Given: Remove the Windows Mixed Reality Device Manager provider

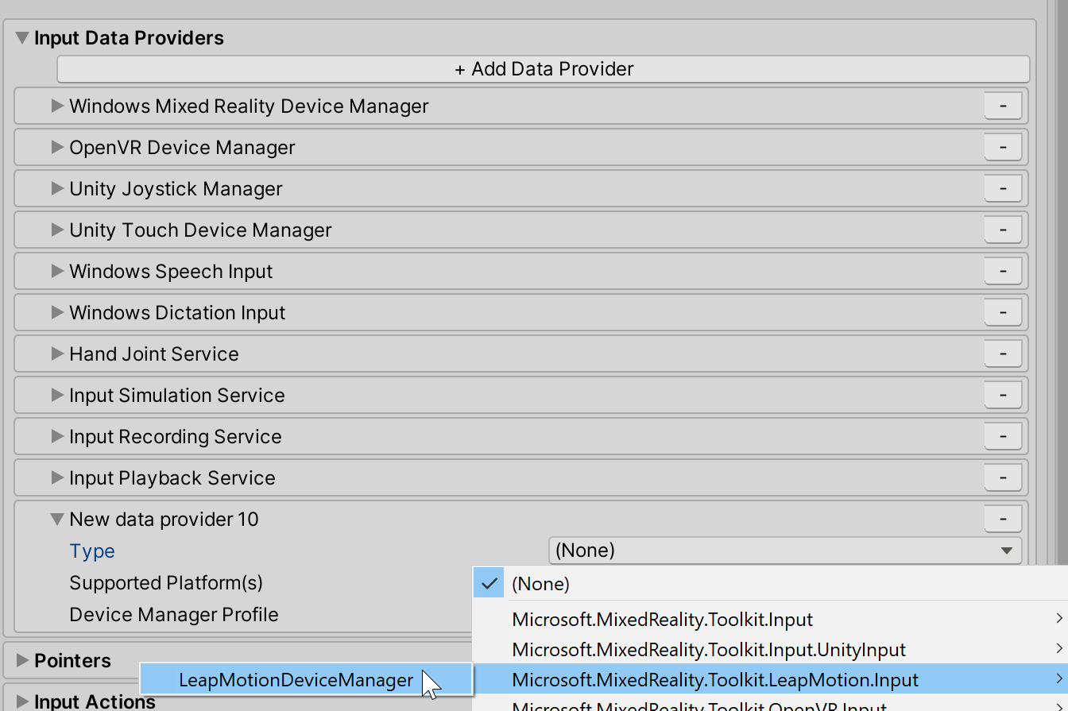Looking at the screenshot, I should (1002, 106).
